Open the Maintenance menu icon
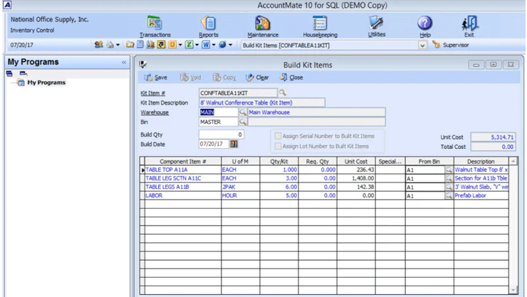This screenshot has width=527, height=297. [x=263, y=23]
